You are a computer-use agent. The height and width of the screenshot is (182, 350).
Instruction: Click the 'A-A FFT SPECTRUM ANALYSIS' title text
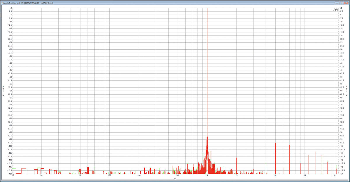(28, 3)
